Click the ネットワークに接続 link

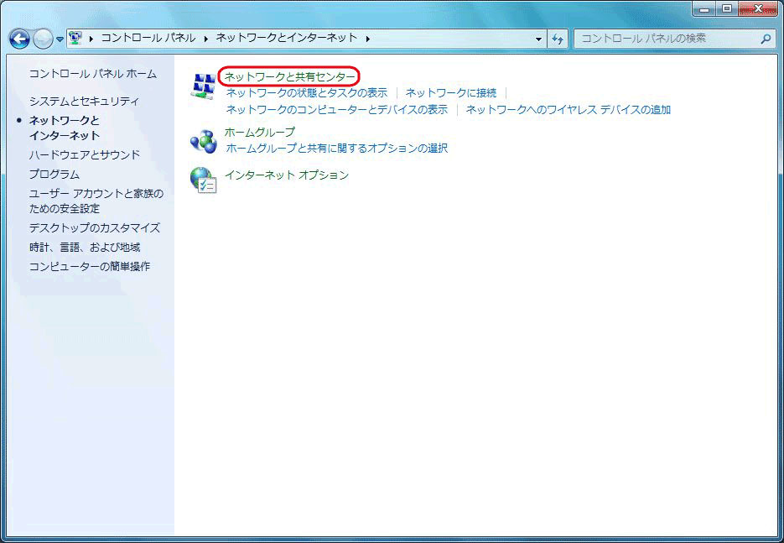[450, 93]
